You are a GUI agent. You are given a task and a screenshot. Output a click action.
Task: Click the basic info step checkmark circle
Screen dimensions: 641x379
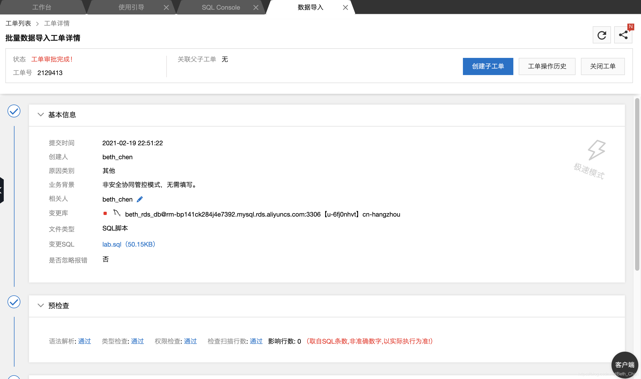click(x=14, y=111)
